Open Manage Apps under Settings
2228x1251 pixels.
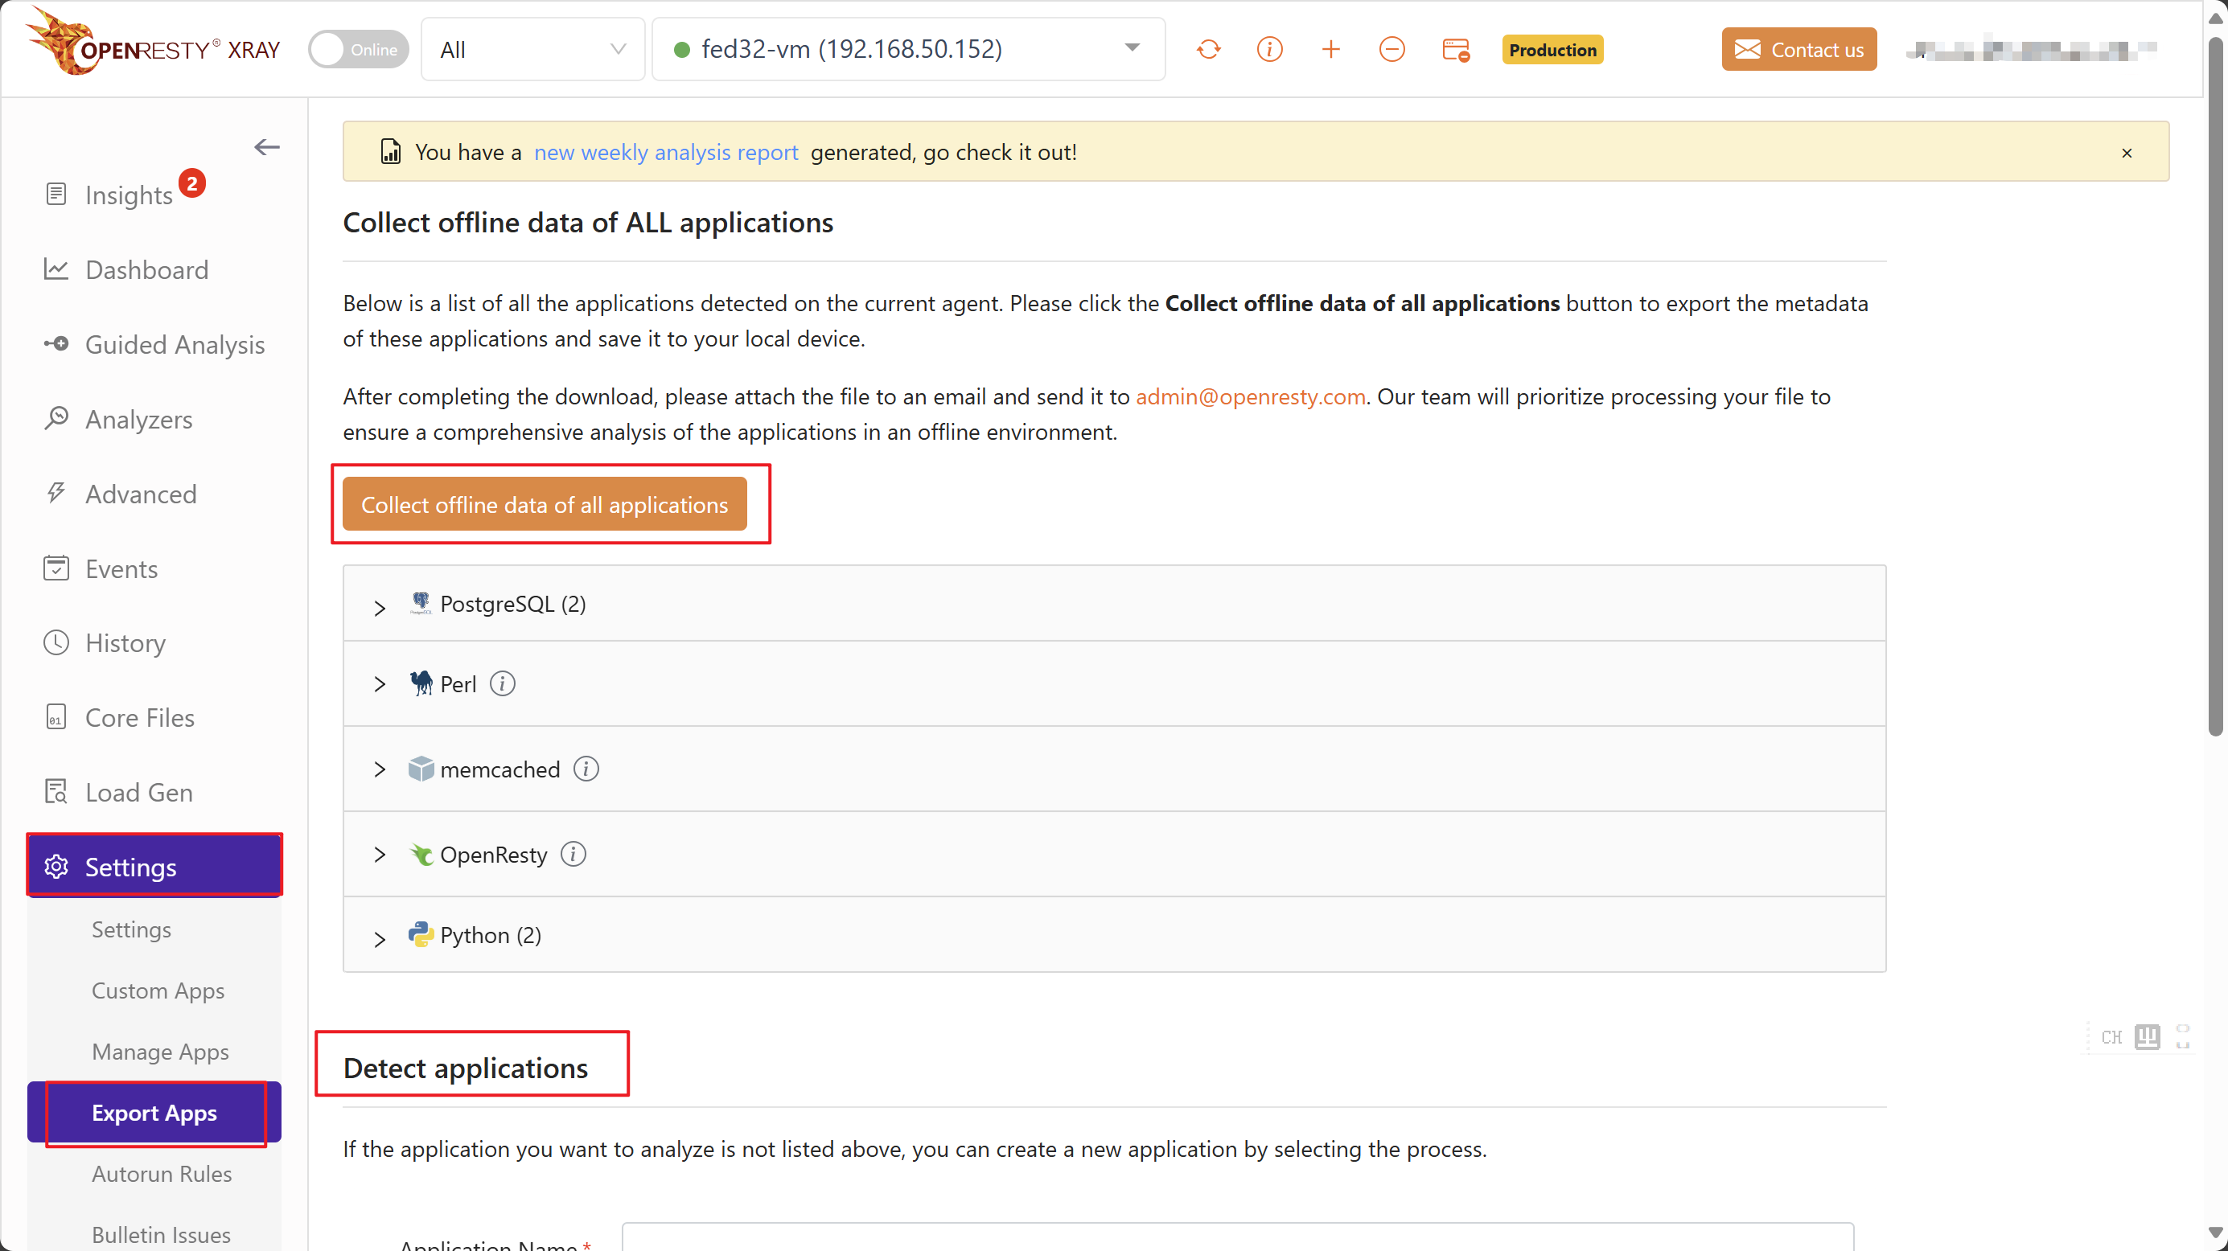(160, 1052)
